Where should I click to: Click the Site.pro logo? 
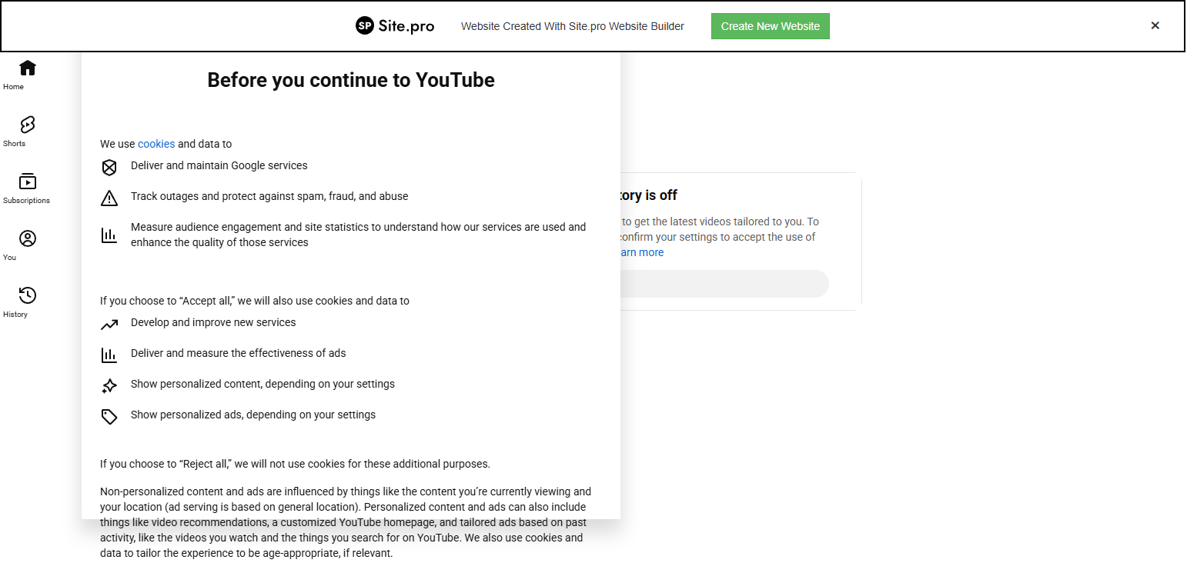(395, 26)
